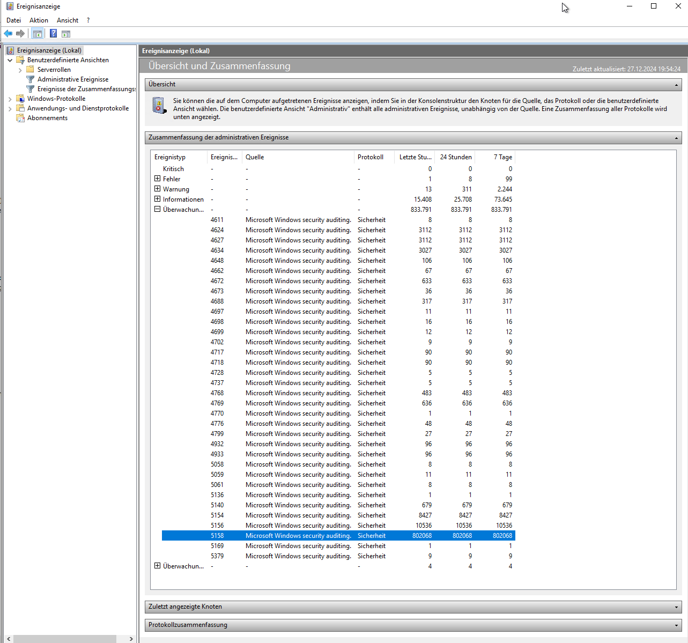Select event ID 4688 row
This screenshot has height=643, width=688.
338,301
